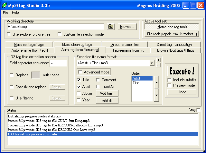Toggle Custom file selection mode
Viewport: 206px width, 153px height.
(60, 34)
